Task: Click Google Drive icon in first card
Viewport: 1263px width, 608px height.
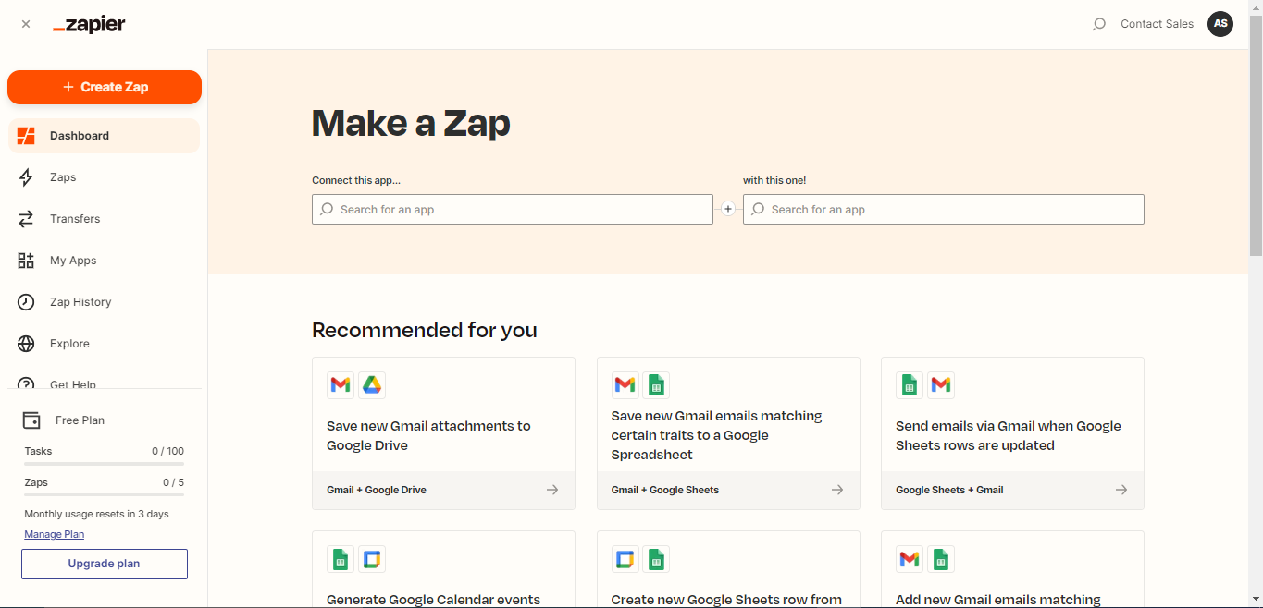Action: click(372, 385)
